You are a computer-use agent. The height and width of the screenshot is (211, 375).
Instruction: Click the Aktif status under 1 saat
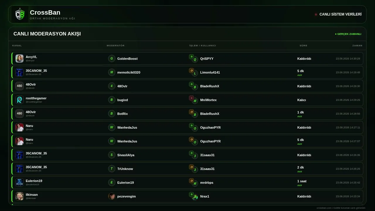[299, 185]
